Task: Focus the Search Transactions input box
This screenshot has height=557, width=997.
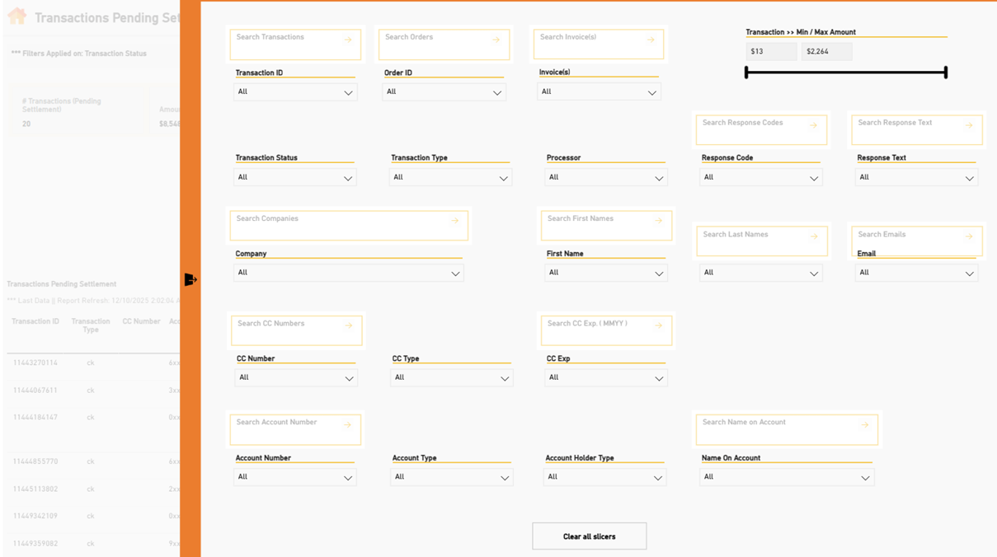Action: tap(295, 44)
